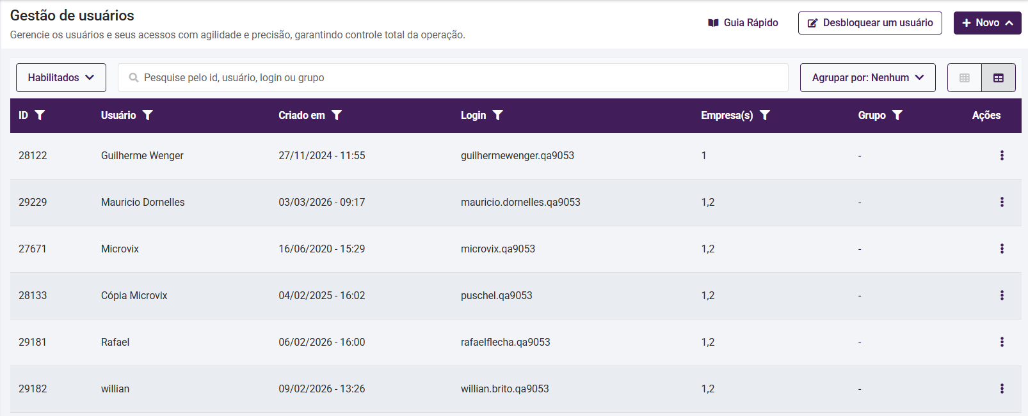Screen dimensions: 1028x416
Task: Filter the ID column
Action: [x=40, y=115]
